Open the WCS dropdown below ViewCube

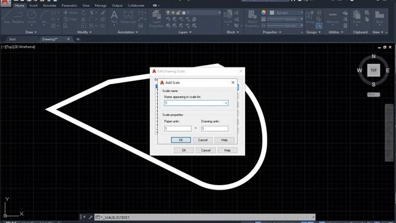(374, 95)
